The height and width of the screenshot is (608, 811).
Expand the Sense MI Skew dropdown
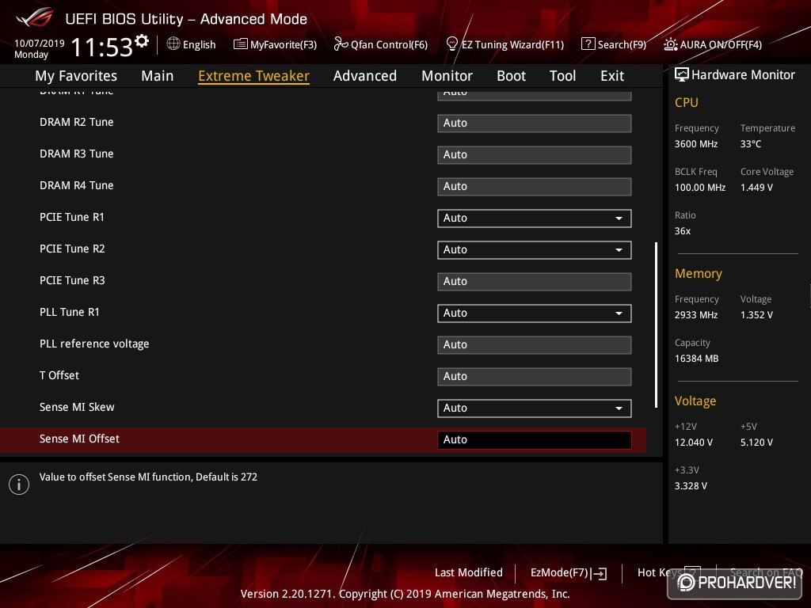tap(535, 408)
